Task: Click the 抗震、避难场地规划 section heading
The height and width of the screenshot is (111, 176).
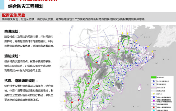Action: pyautogui.click(x=21, y=81)
